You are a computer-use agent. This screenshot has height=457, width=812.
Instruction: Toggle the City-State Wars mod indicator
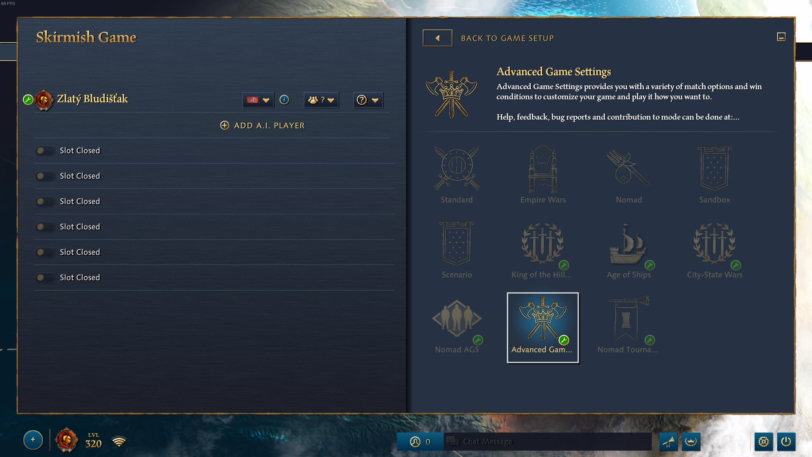[x=735, y=266]
